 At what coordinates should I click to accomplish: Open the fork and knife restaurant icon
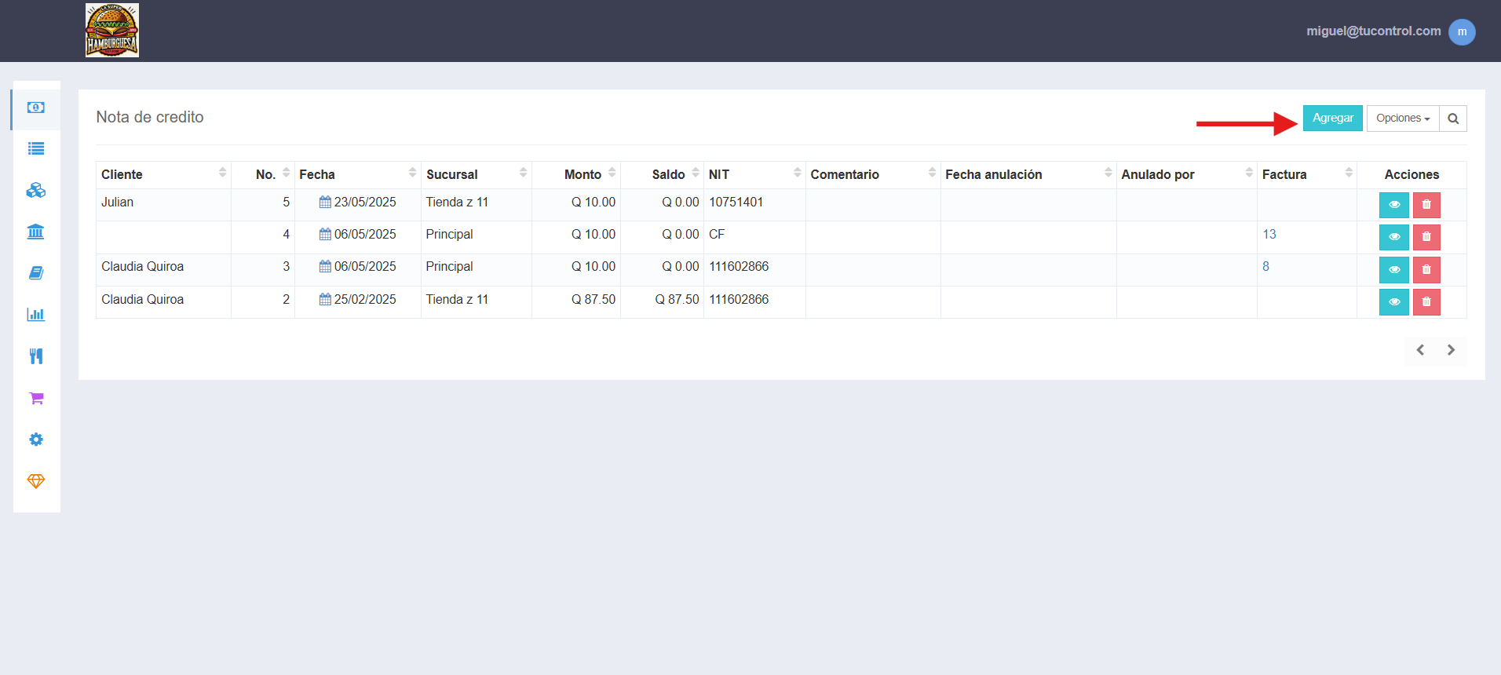(36, 356)
